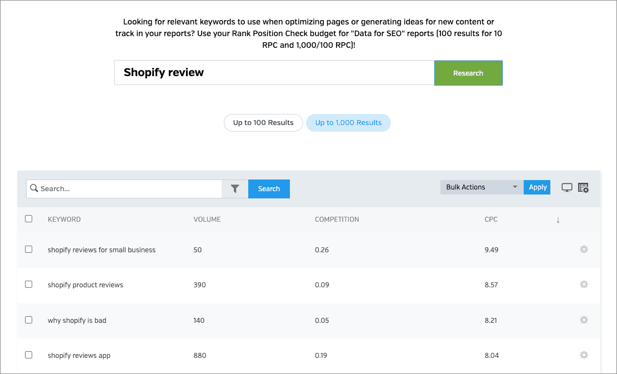Select the checkbox for 'shopify product reviews'
This screenshot has width=617, height=374.
[x=29, y=284]
